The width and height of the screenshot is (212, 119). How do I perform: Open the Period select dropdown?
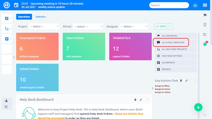click(x=88, y=26)
